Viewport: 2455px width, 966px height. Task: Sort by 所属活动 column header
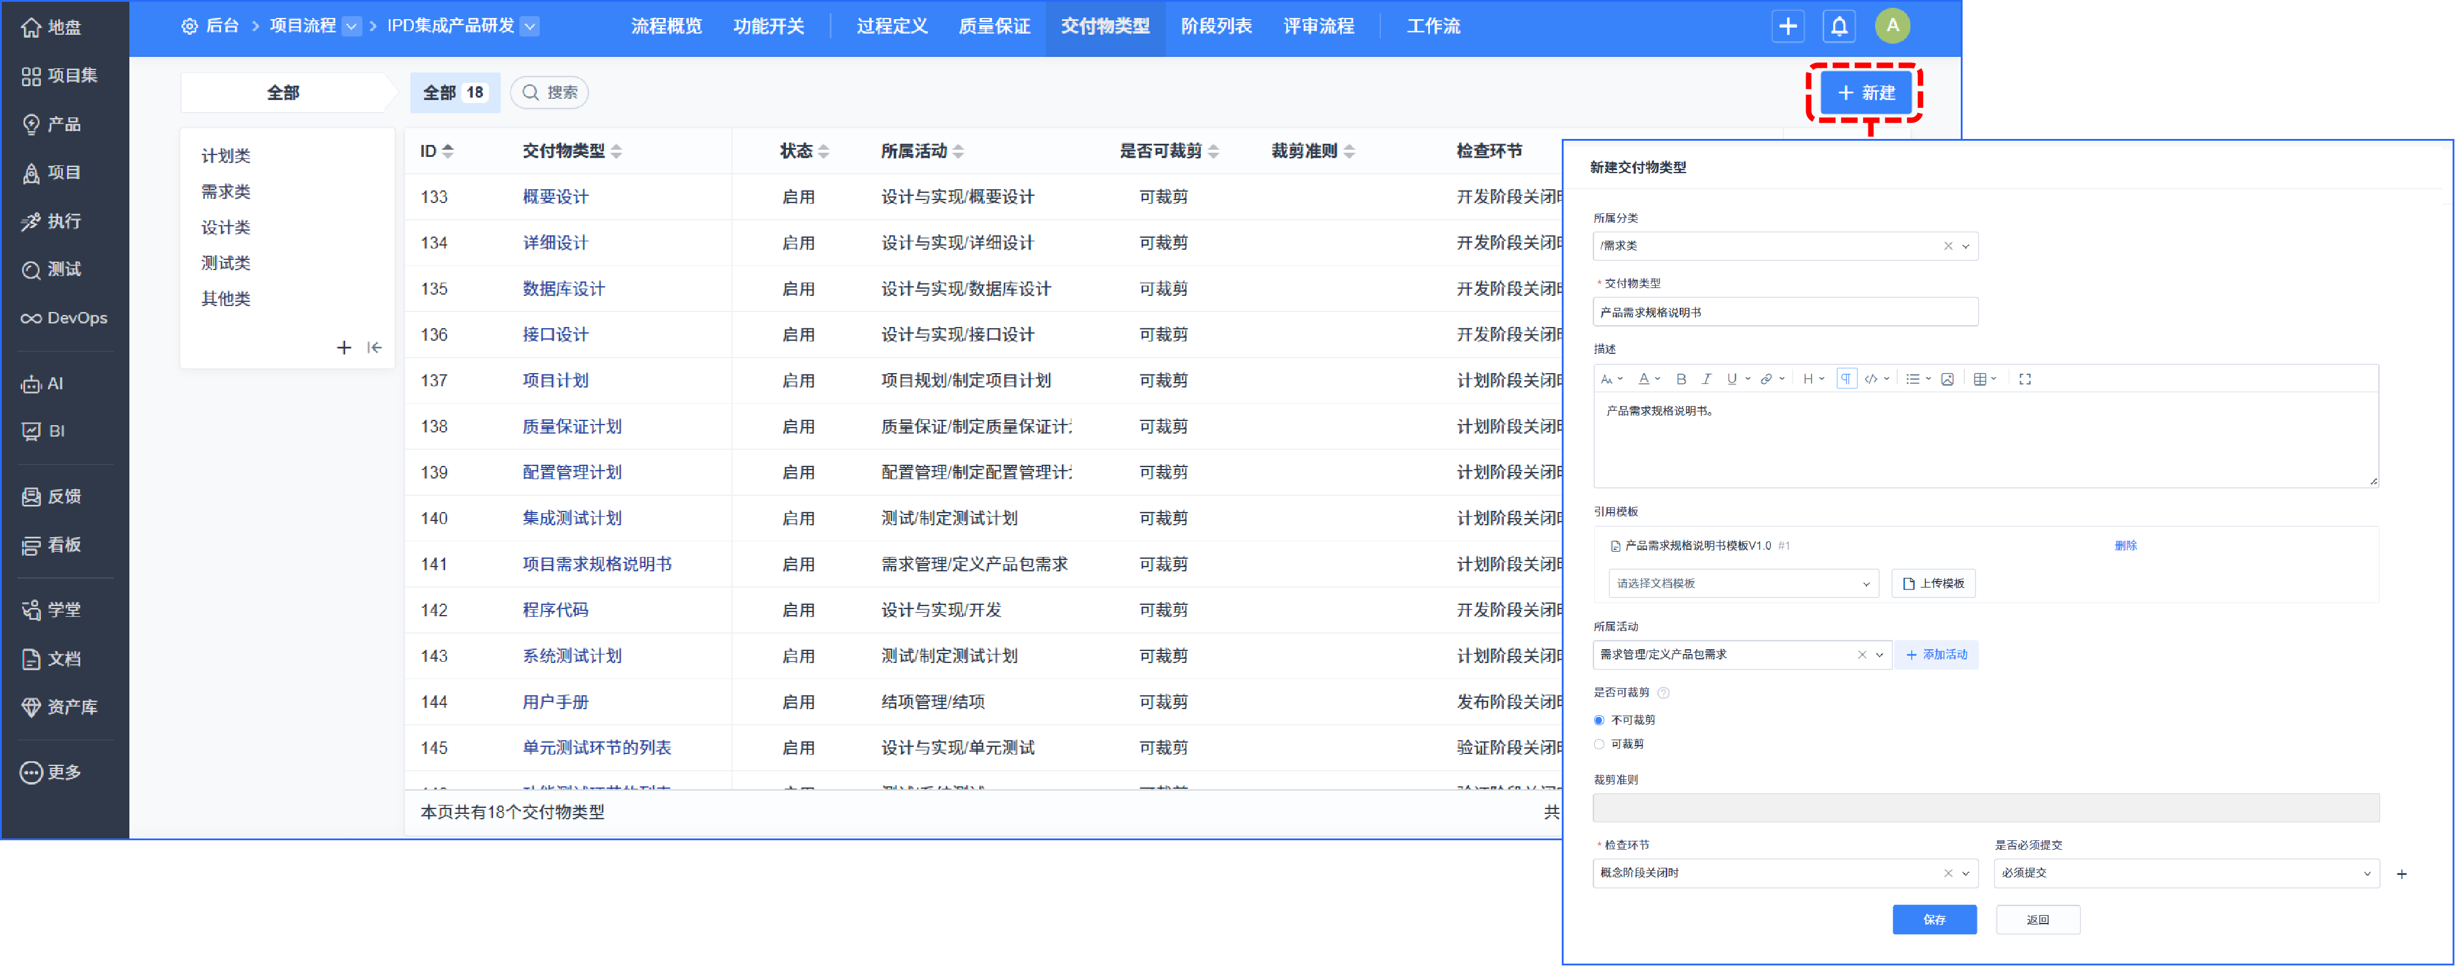pyautogui.click(x=923, y=152)
